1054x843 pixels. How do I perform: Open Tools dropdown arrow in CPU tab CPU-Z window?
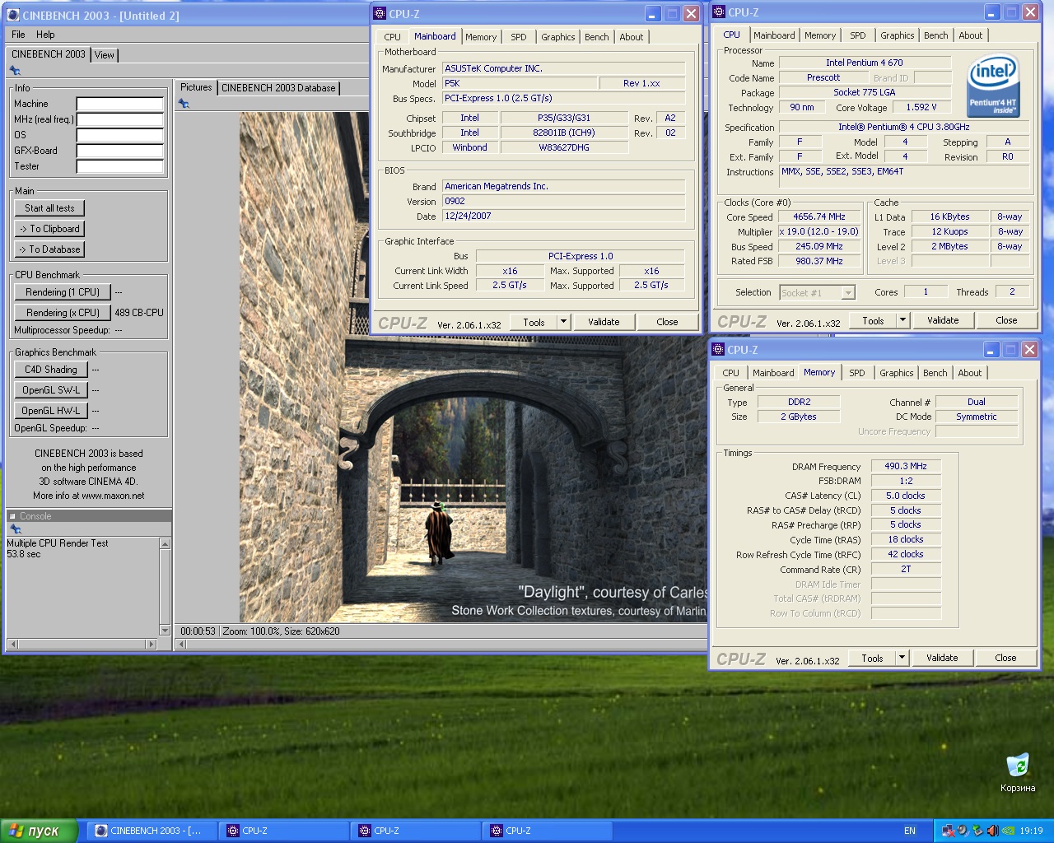coord(903,320)
